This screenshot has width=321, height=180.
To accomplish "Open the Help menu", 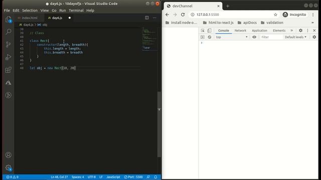I will [90, 10].
